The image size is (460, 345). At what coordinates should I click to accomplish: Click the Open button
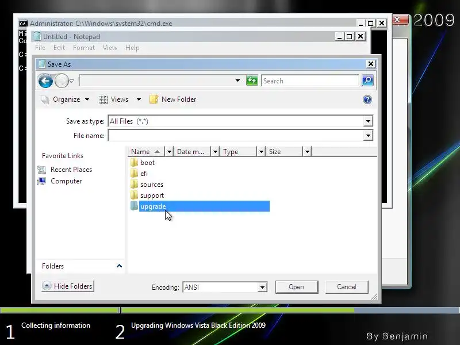pos(297,287)
